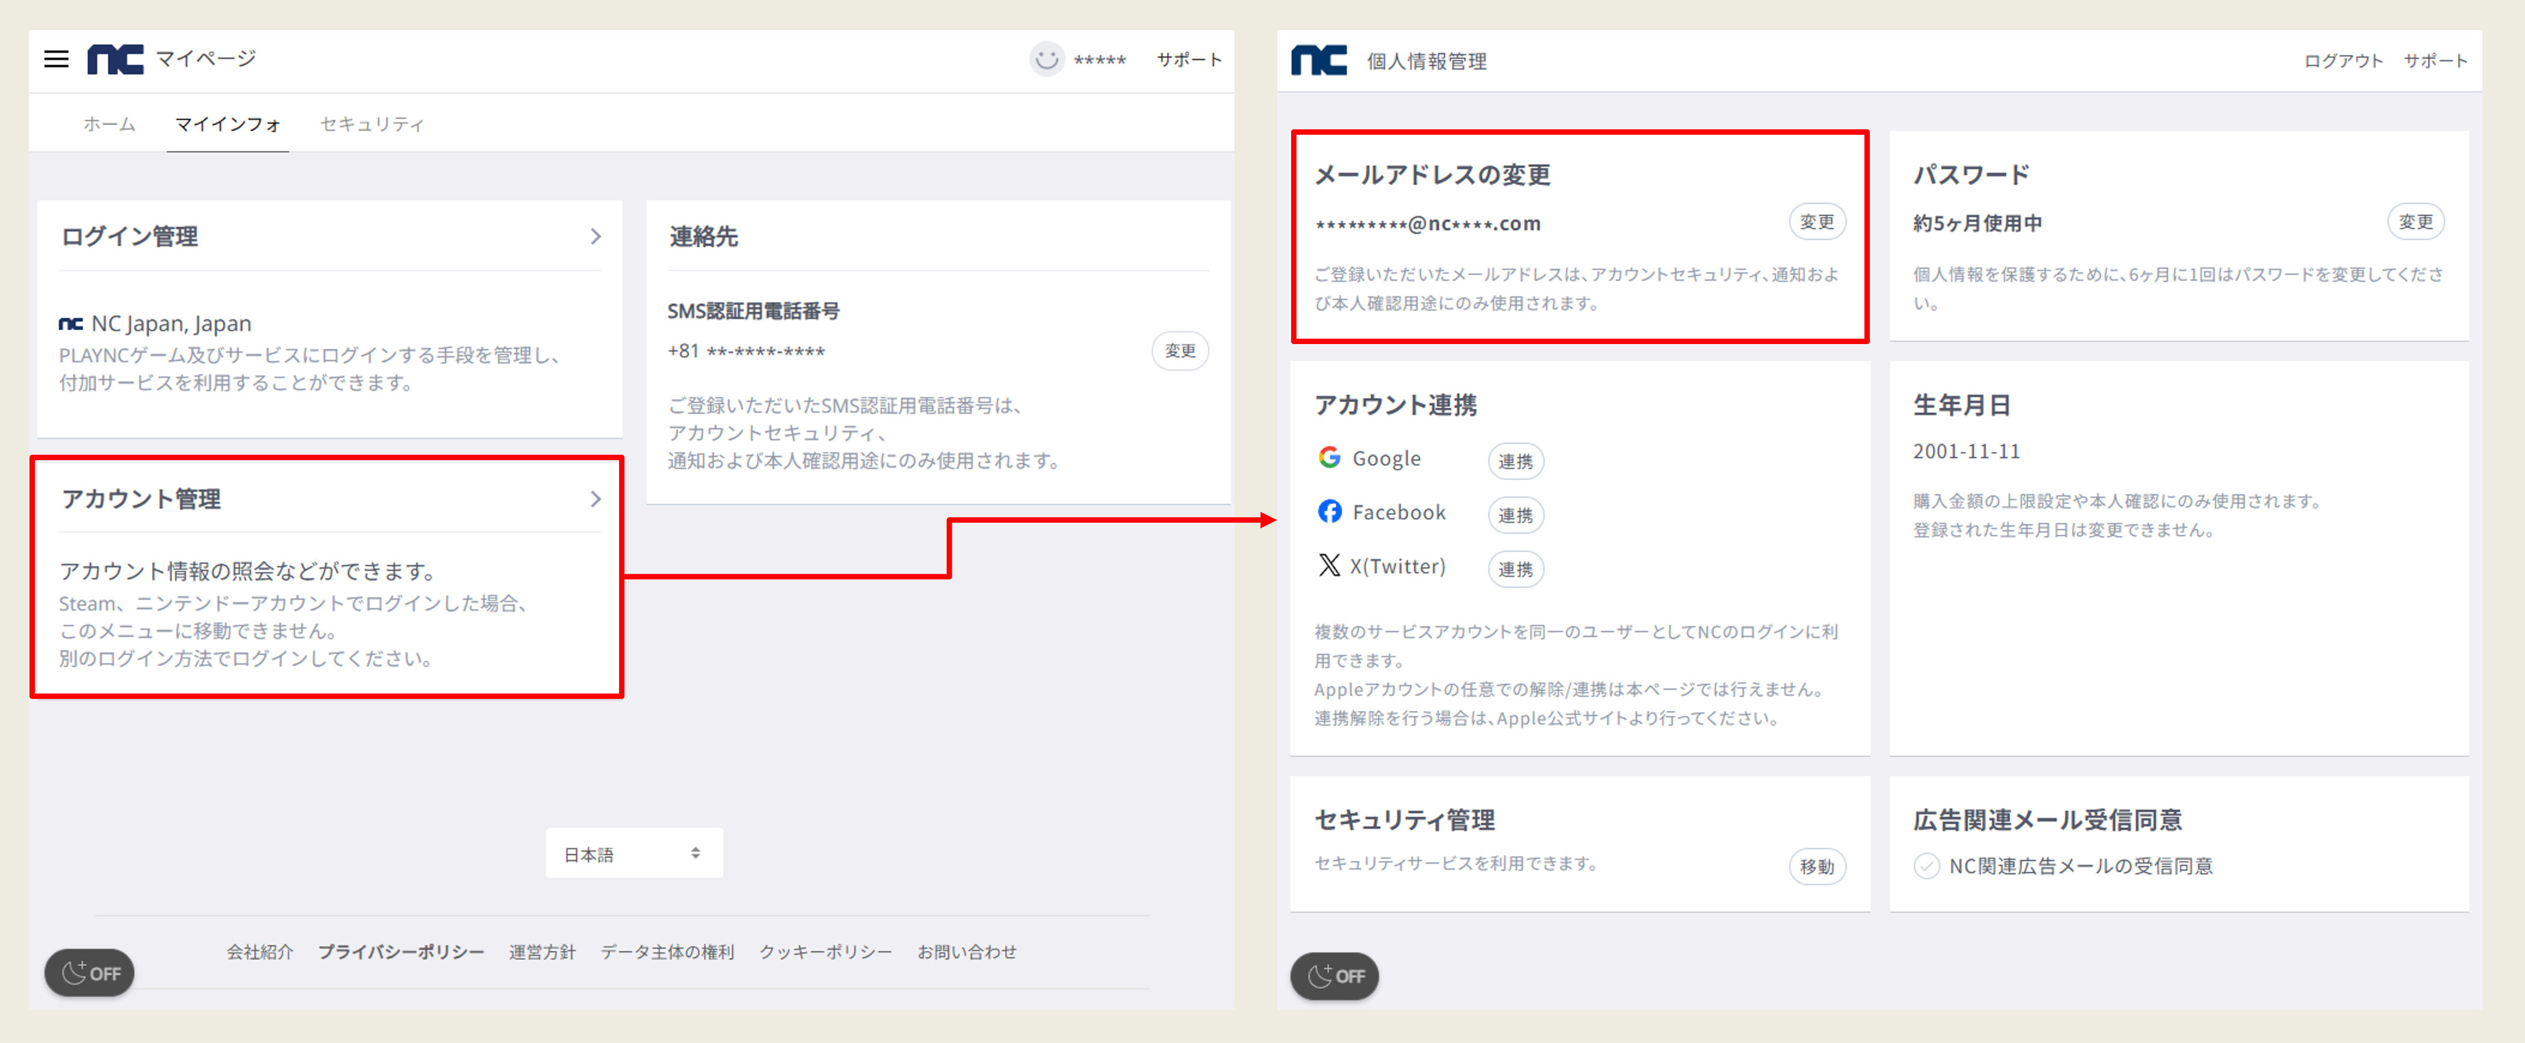Image resolution: width=2525 pixels, height=1043 pixels.
Task: Expand アカウント管理 chevron arrow
Action: point(596,499)
